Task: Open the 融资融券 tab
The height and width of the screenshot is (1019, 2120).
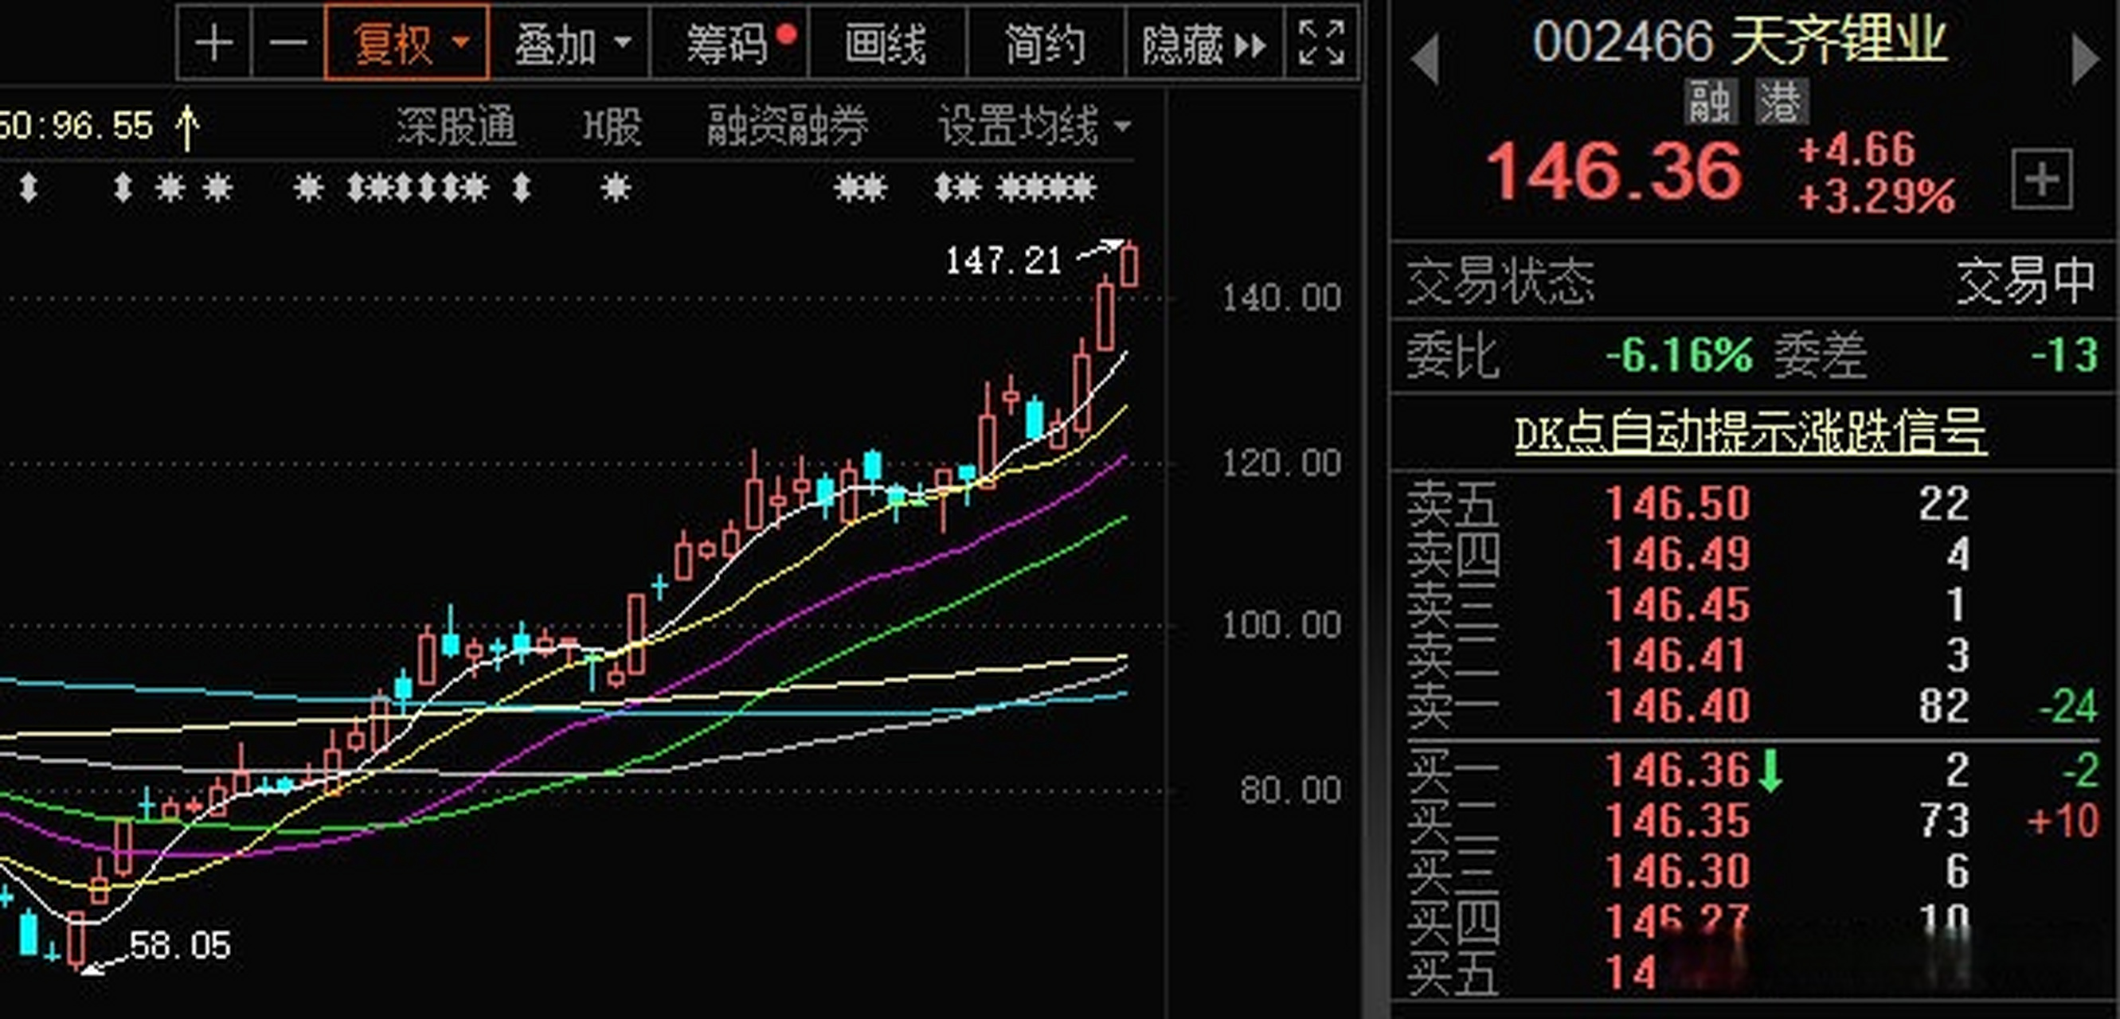Action: point(788,127)
